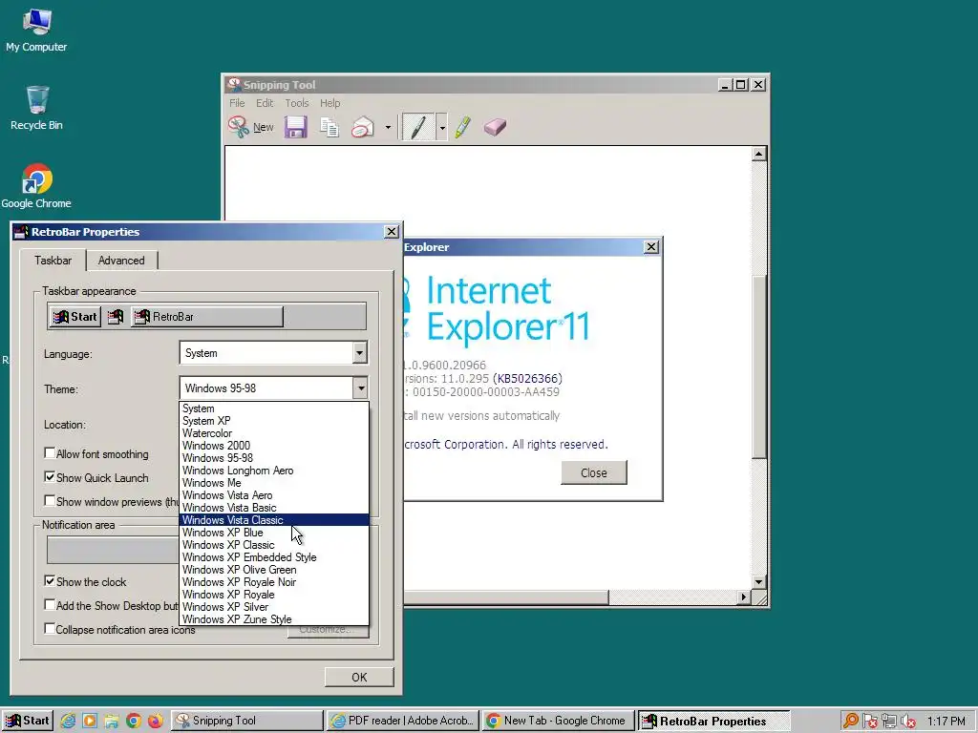Switch to the Taskbar tab
The width and height of the screenshot is (978, 733).
[x=53, y=260]
